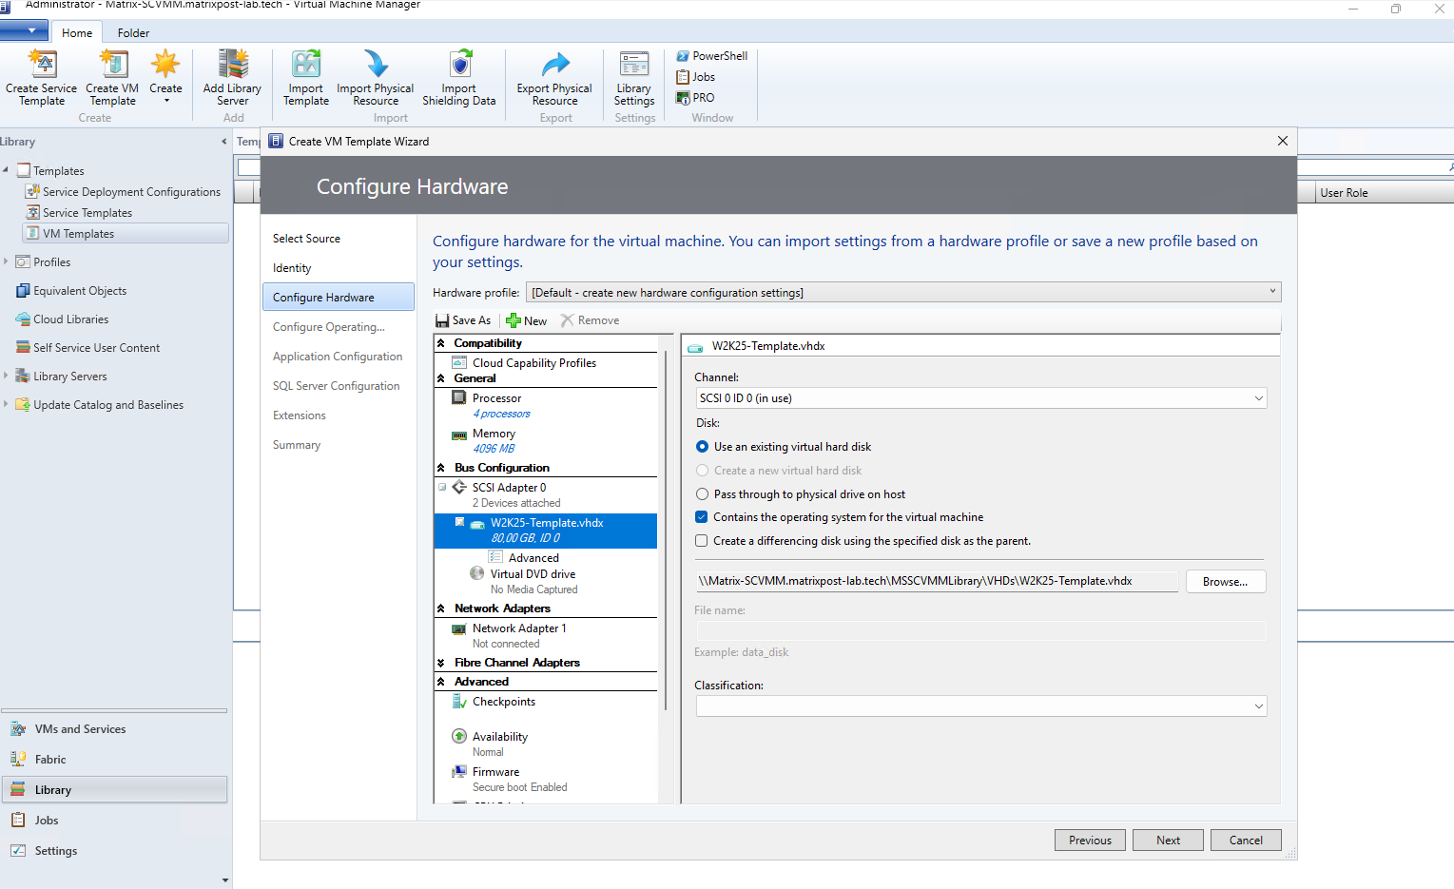Expand the Profiles tree node
Image resolution: width=1454 pixels, height=889 pixels.
[x=6, y=261]
